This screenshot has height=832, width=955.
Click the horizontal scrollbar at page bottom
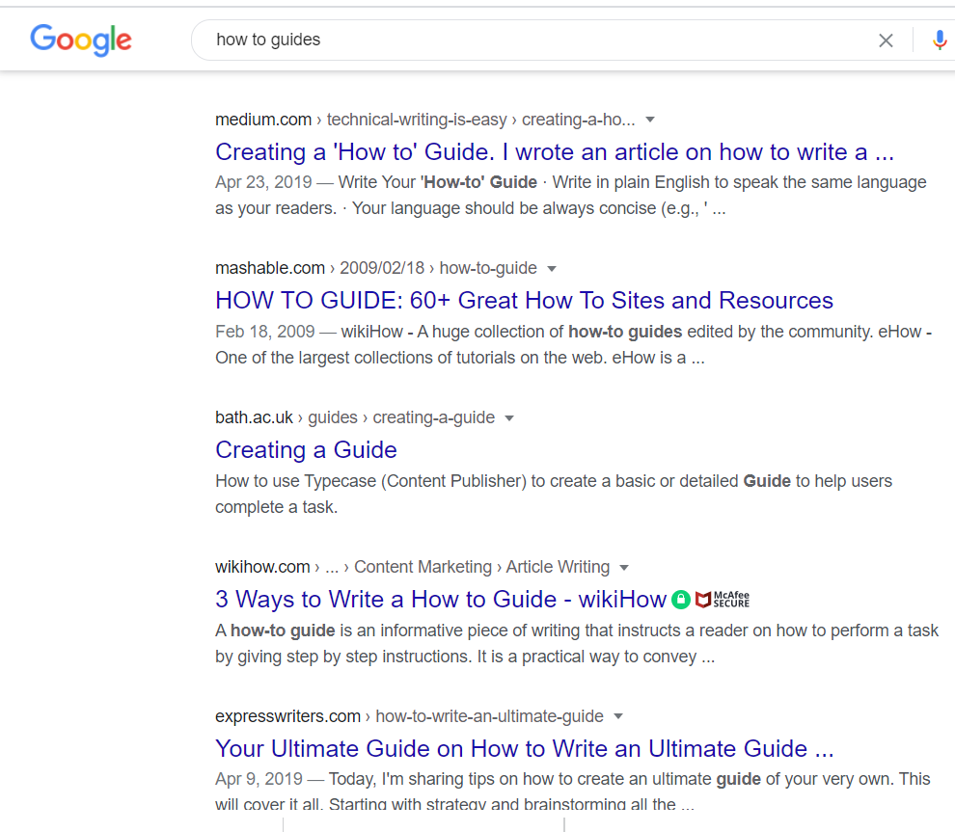click(422, 827)
